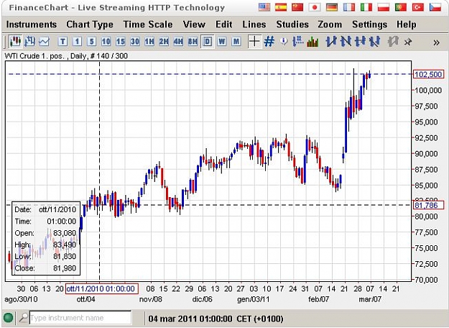Image resolution: width=449 pixels, height=328 pixels.
Task: Switch language with the French flag
Action: coord(348,7)
